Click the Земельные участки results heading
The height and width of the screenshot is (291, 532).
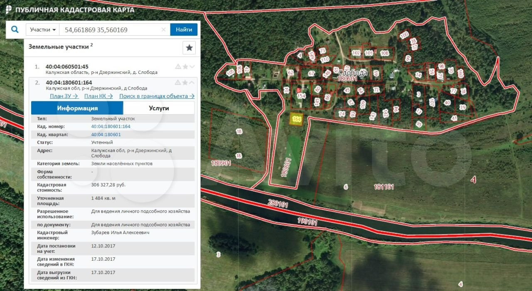pos(59,47)
